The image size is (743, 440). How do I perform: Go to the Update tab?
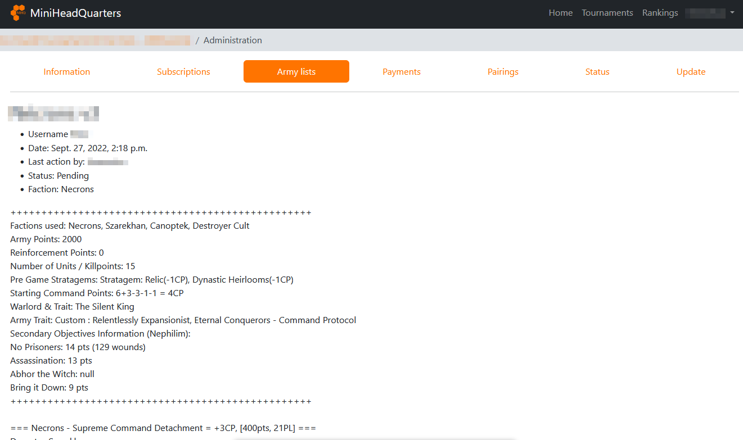click(x=691, y=72)
